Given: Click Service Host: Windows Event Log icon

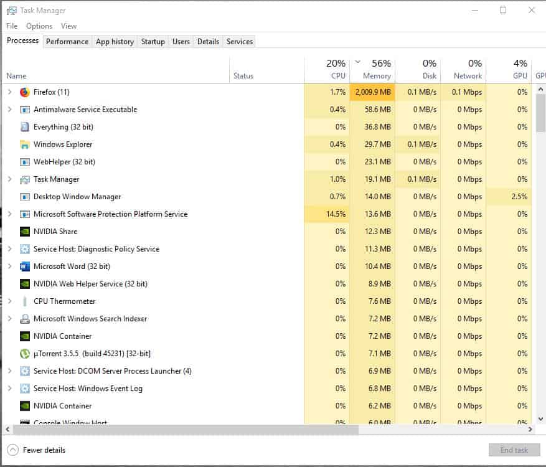Looking at the screenshot, I should coord(25,389).
